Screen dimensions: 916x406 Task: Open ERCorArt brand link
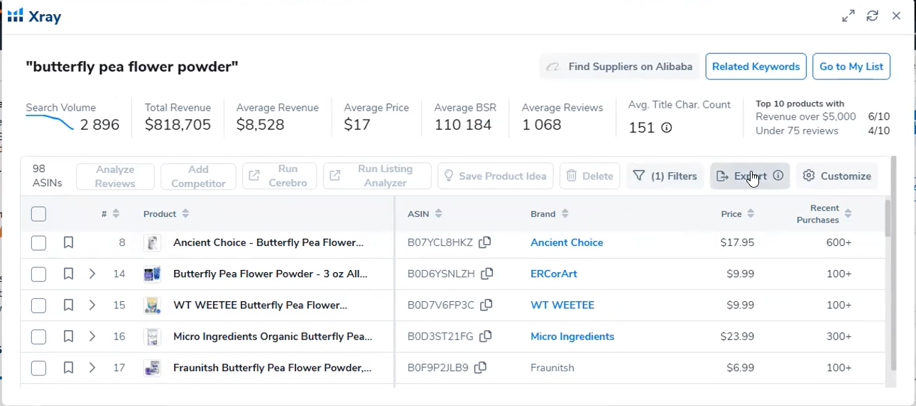point(554,274)
